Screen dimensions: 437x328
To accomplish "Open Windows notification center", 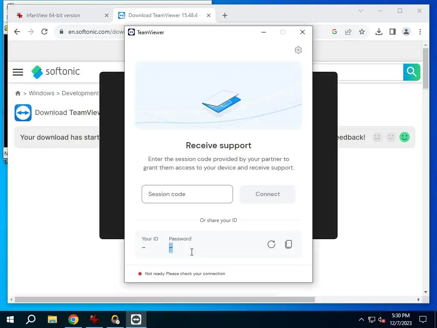I will tap(423, 319).
